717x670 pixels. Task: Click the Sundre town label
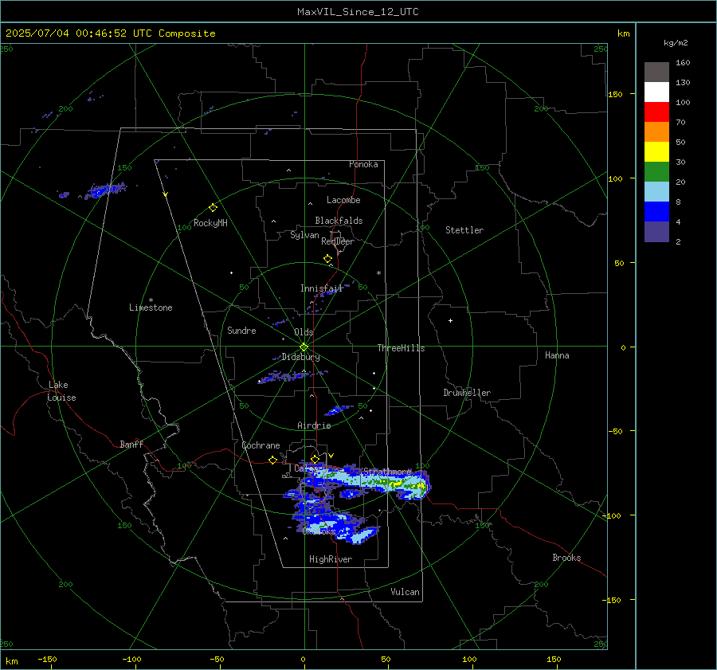click(241, 330)
